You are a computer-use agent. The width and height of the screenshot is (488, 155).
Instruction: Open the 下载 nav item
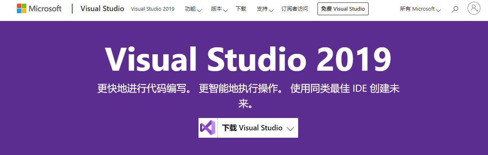click(241, 9)
